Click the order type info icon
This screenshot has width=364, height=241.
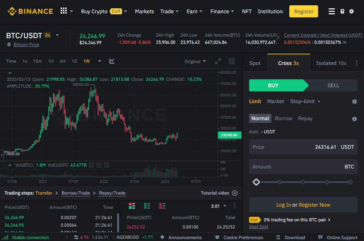[354, 102]
